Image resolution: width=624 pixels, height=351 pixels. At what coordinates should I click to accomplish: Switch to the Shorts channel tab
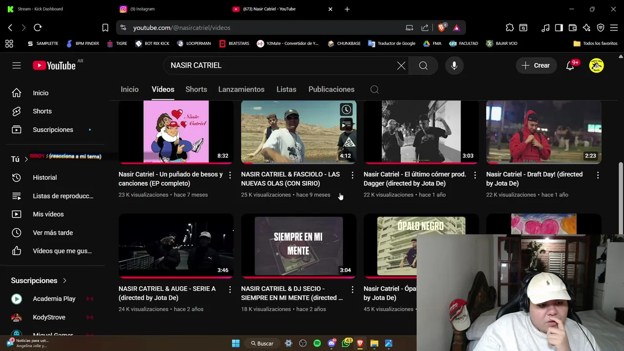point(196,89)
